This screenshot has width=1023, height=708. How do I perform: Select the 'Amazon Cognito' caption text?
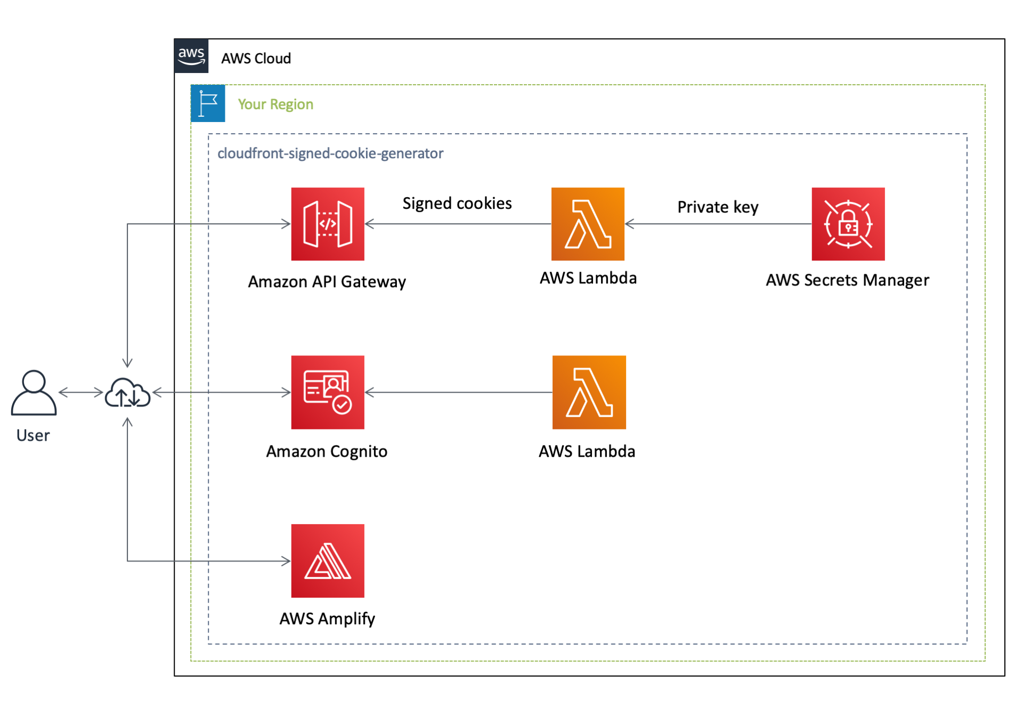327,451
